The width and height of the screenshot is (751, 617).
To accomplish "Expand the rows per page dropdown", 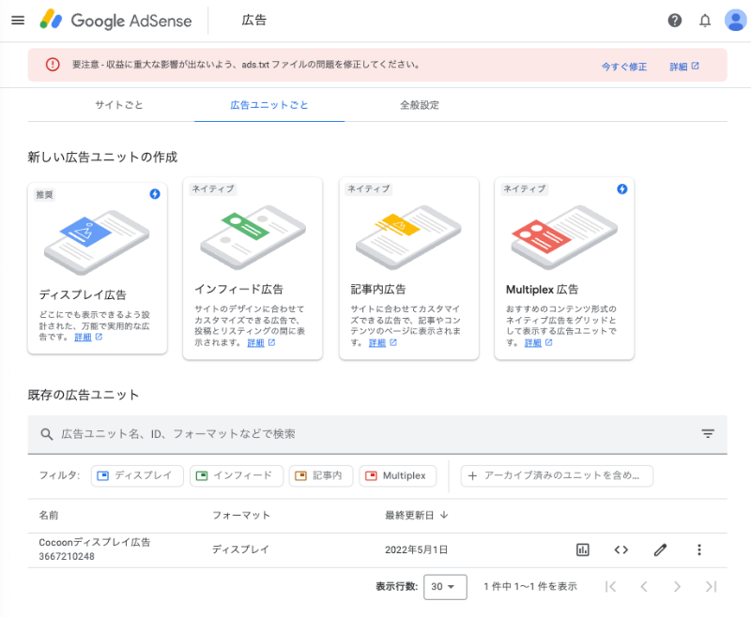I will pyautogui.click(x=445, y=586).
